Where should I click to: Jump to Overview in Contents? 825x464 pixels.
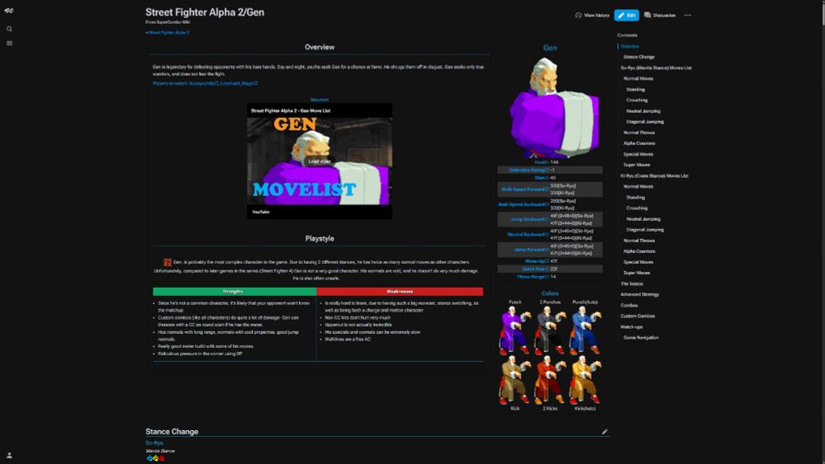tap(629, 46)
